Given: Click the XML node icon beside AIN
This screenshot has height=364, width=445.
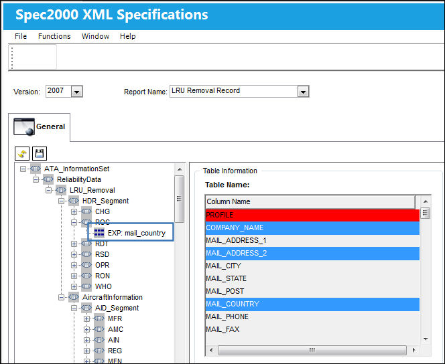Looking at the screenshot, I should [99, 340].
